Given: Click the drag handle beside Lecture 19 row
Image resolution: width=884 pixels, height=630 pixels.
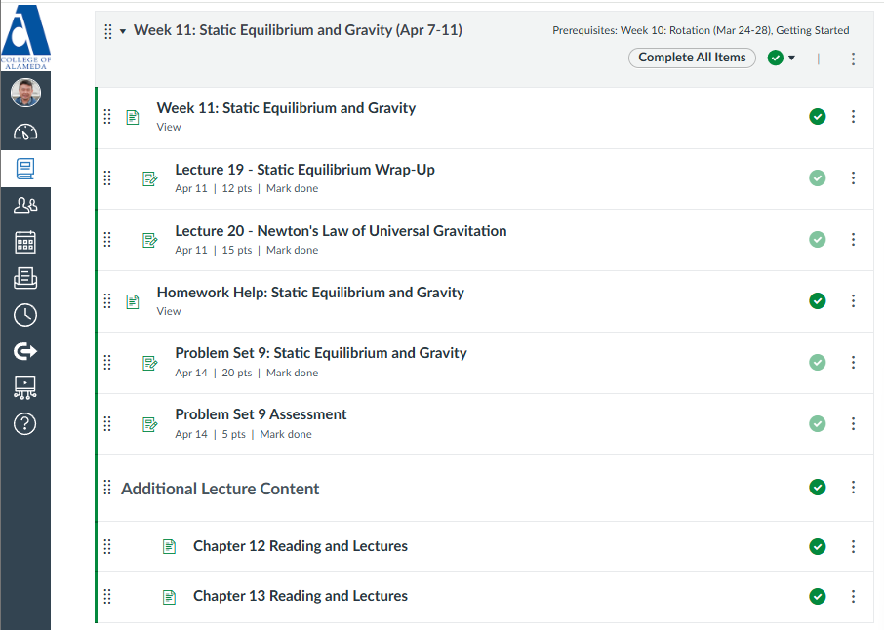Looking at the screenshot, I should 107,178.
